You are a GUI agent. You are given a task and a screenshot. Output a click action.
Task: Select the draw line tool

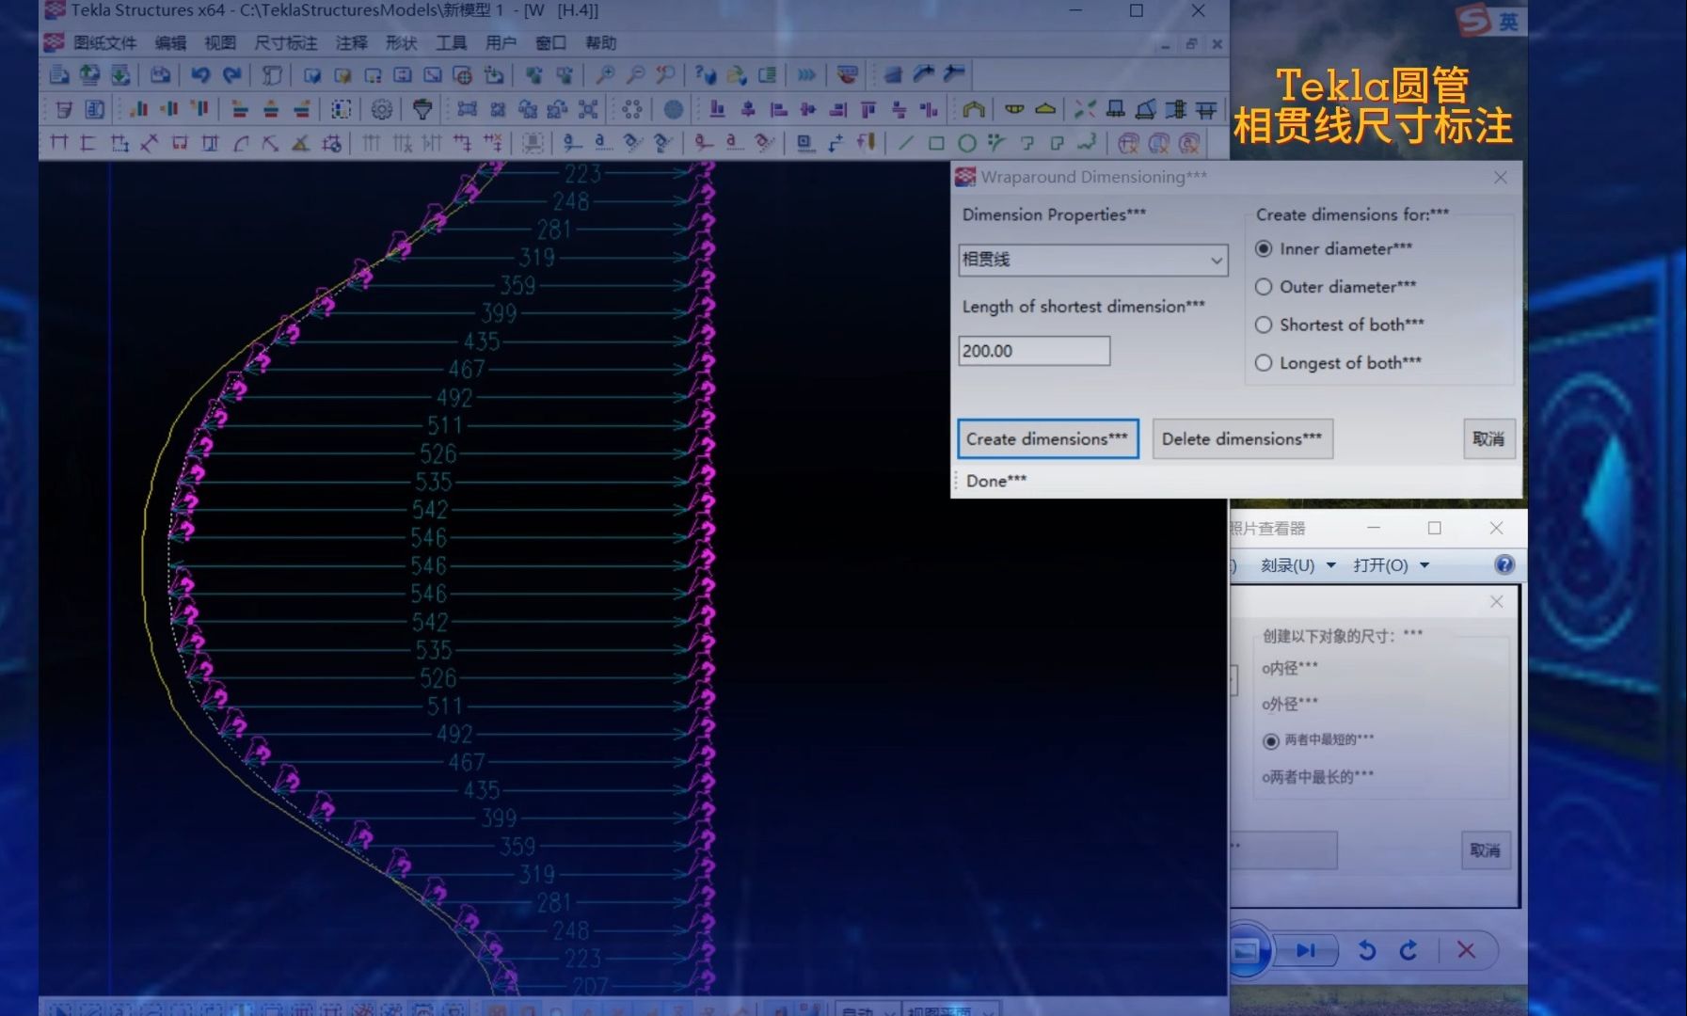coord(905,143)
